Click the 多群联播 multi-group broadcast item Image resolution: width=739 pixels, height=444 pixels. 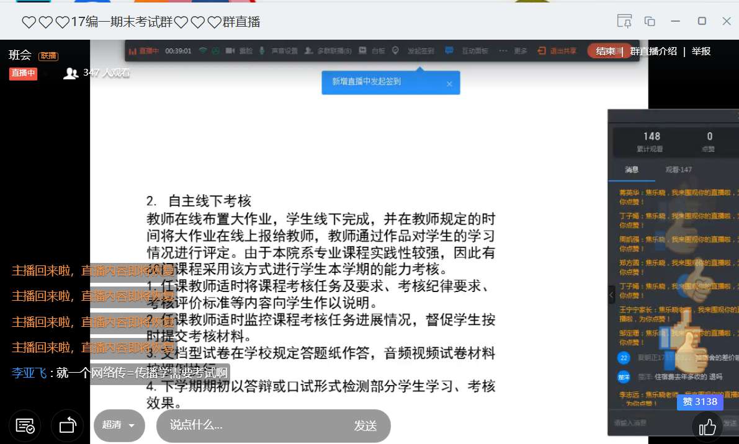tap(328, 51)
